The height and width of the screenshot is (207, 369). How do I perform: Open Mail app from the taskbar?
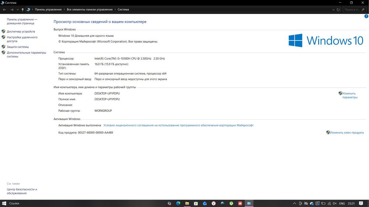(205, 203)
